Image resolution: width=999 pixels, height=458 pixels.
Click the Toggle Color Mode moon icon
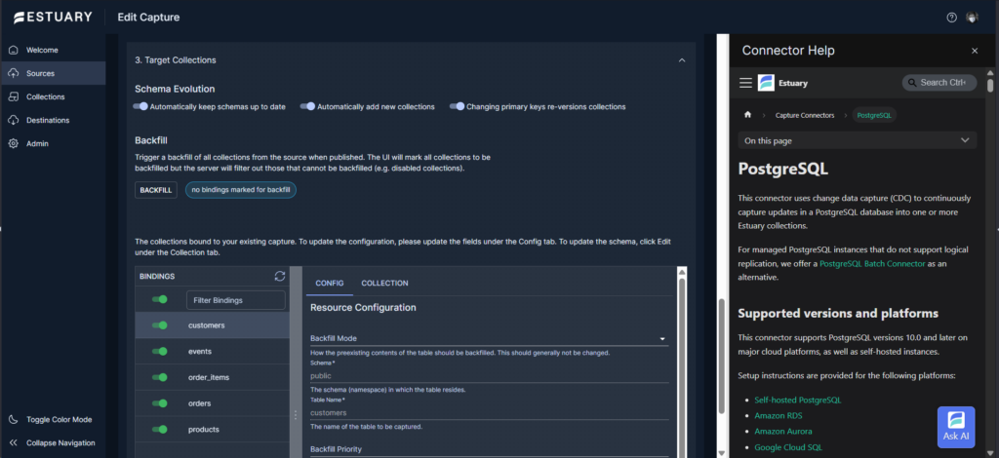click(x=14, y=419)
